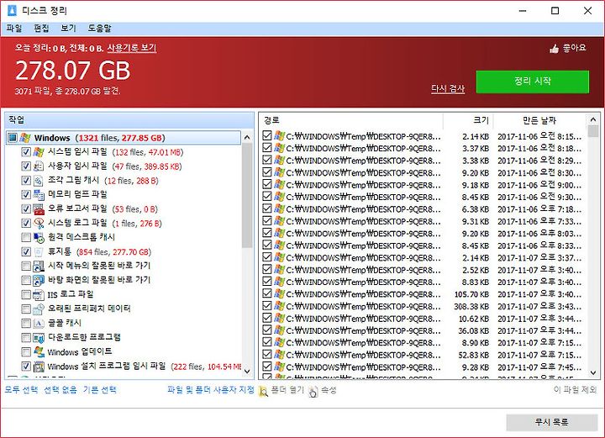Uncheck the 휴지통 checkbox
The width and height of the screenshot is (605, 438).
[x=26, y=252]
